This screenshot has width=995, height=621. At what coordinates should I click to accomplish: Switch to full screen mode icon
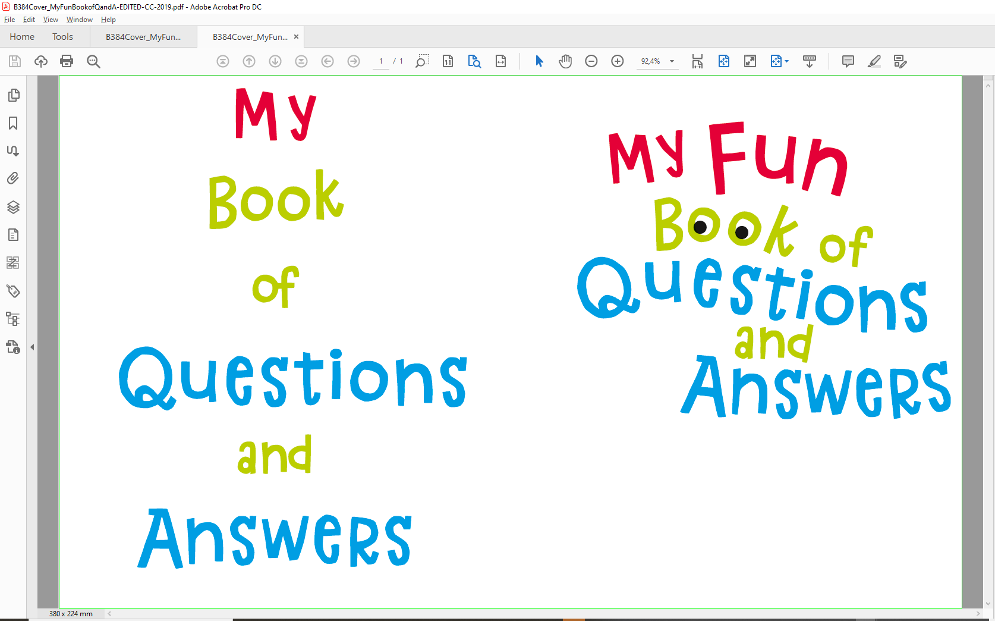(x=750, y=61)
